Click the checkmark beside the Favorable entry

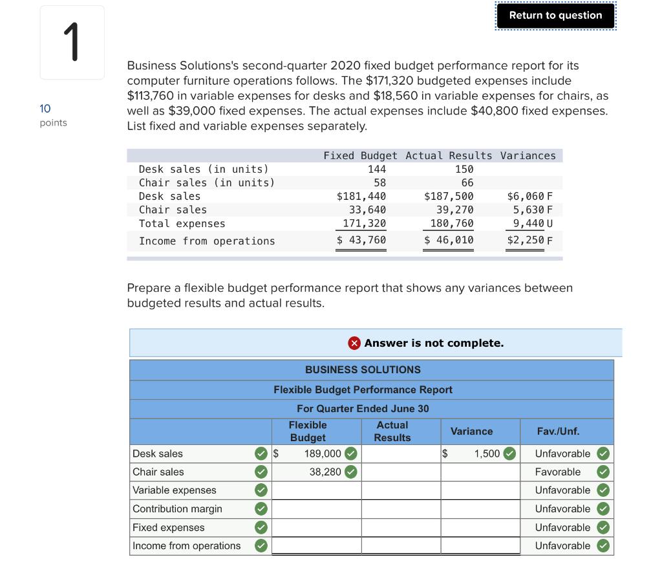[x=603, y=472]
